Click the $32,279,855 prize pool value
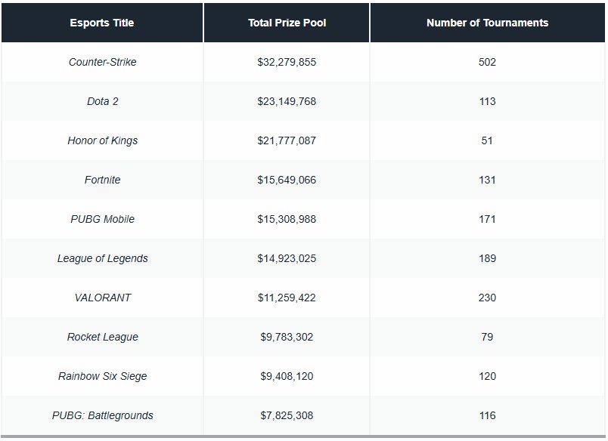The height and width of the screenshot is (441, 608). [287, 62]
